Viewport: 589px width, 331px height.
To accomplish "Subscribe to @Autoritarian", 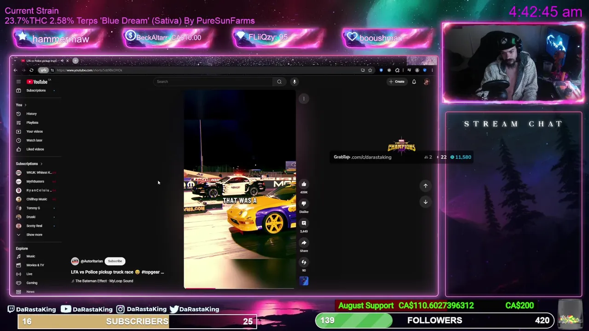I will click(115, 261).
